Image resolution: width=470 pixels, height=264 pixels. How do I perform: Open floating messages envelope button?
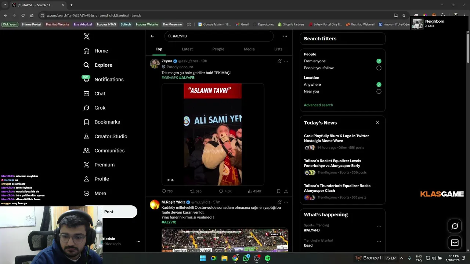455,243
